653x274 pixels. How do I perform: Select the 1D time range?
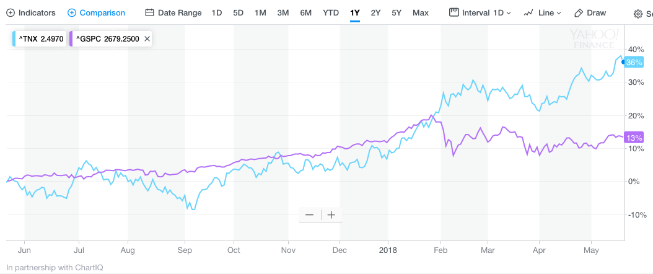pyautogui.click(x=216, y=12)
